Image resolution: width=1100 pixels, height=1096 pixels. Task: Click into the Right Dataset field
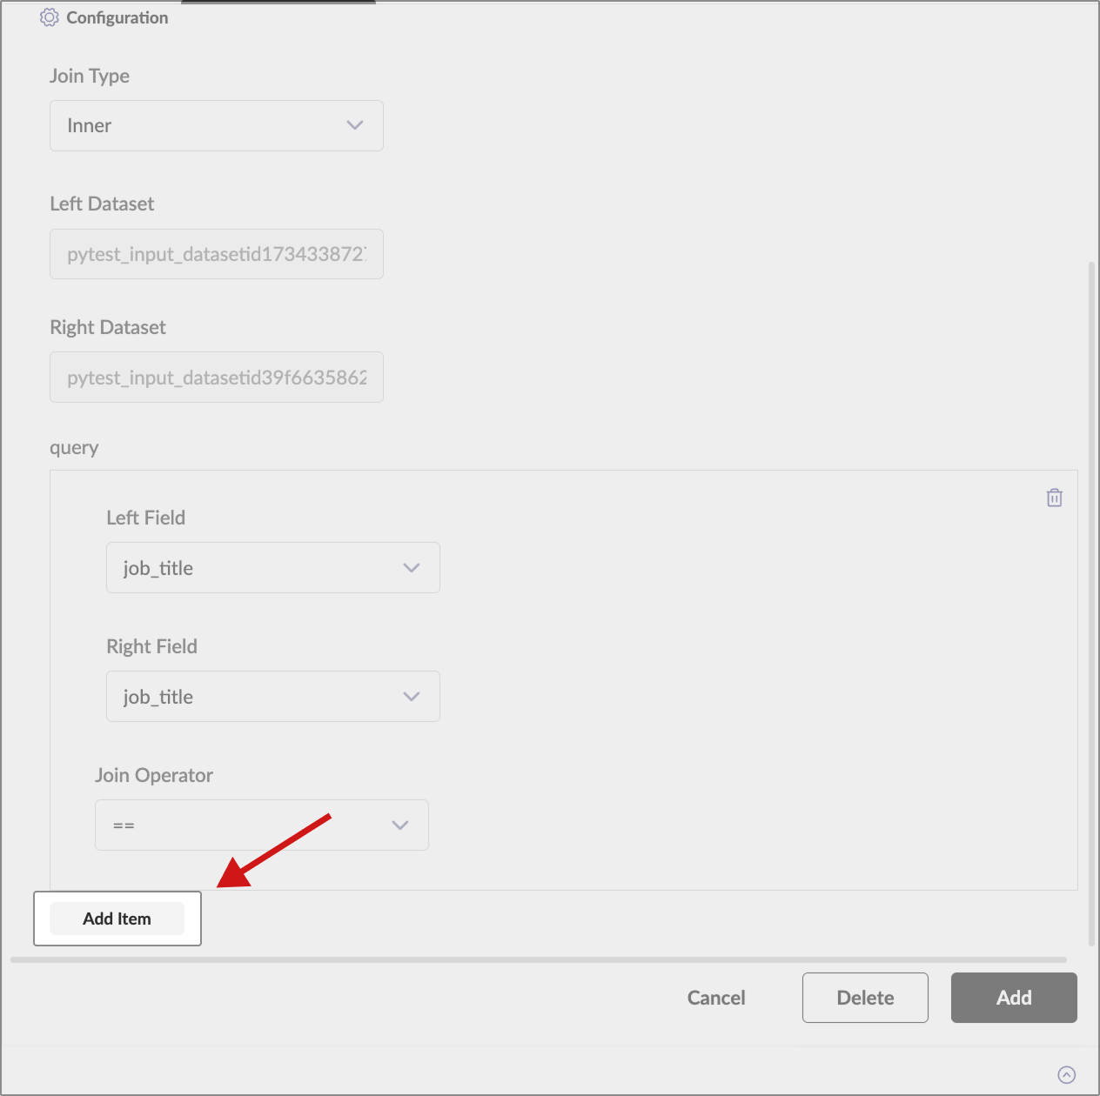(x=216, y=378)
